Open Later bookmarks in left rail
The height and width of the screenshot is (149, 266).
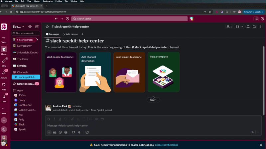[4, 98]
